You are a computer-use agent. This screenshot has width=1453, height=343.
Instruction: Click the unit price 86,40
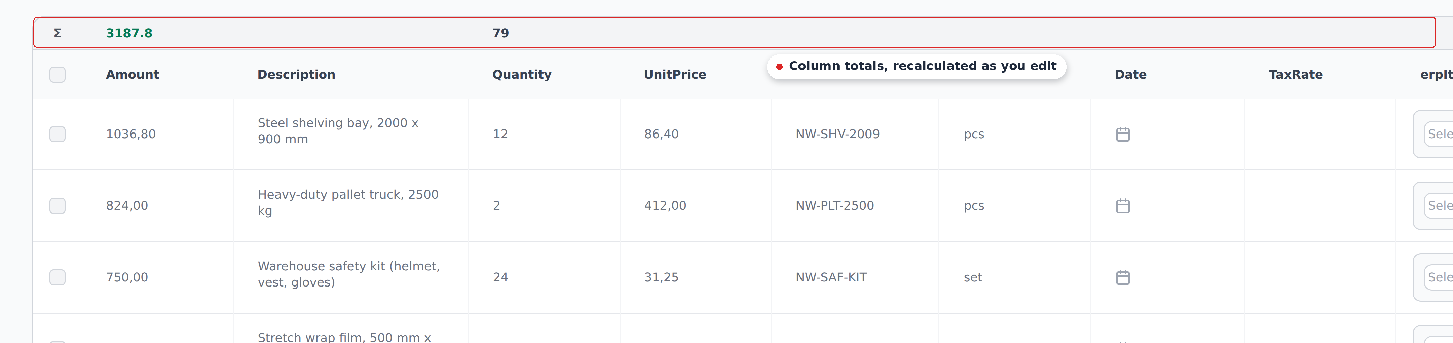(x=662, y=134)
